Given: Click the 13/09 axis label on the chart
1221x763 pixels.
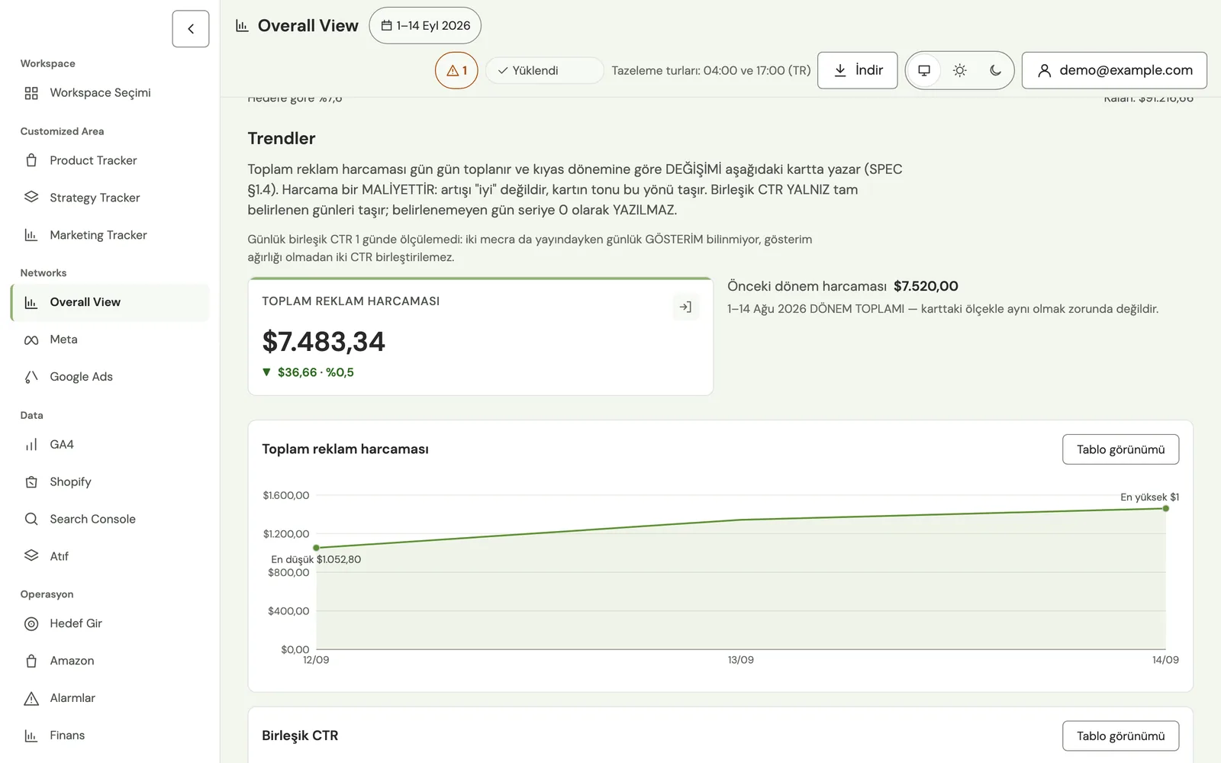Looking at the screenshot, I should click(x=740, y=660).
